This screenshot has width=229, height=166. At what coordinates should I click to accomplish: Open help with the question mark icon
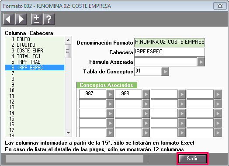(49, 19)
